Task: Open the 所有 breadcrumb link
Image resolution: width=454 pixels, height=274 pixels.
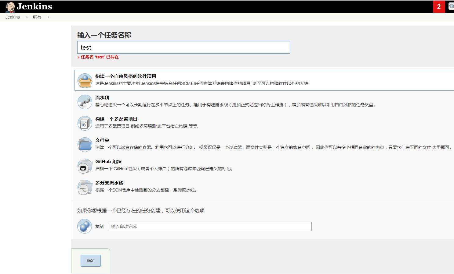Action: (x=37, y=17)
